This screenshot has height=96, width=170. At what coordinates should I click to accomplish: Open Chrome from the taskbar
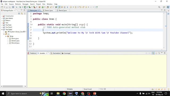pyautogui.click(x=64, y=94)
